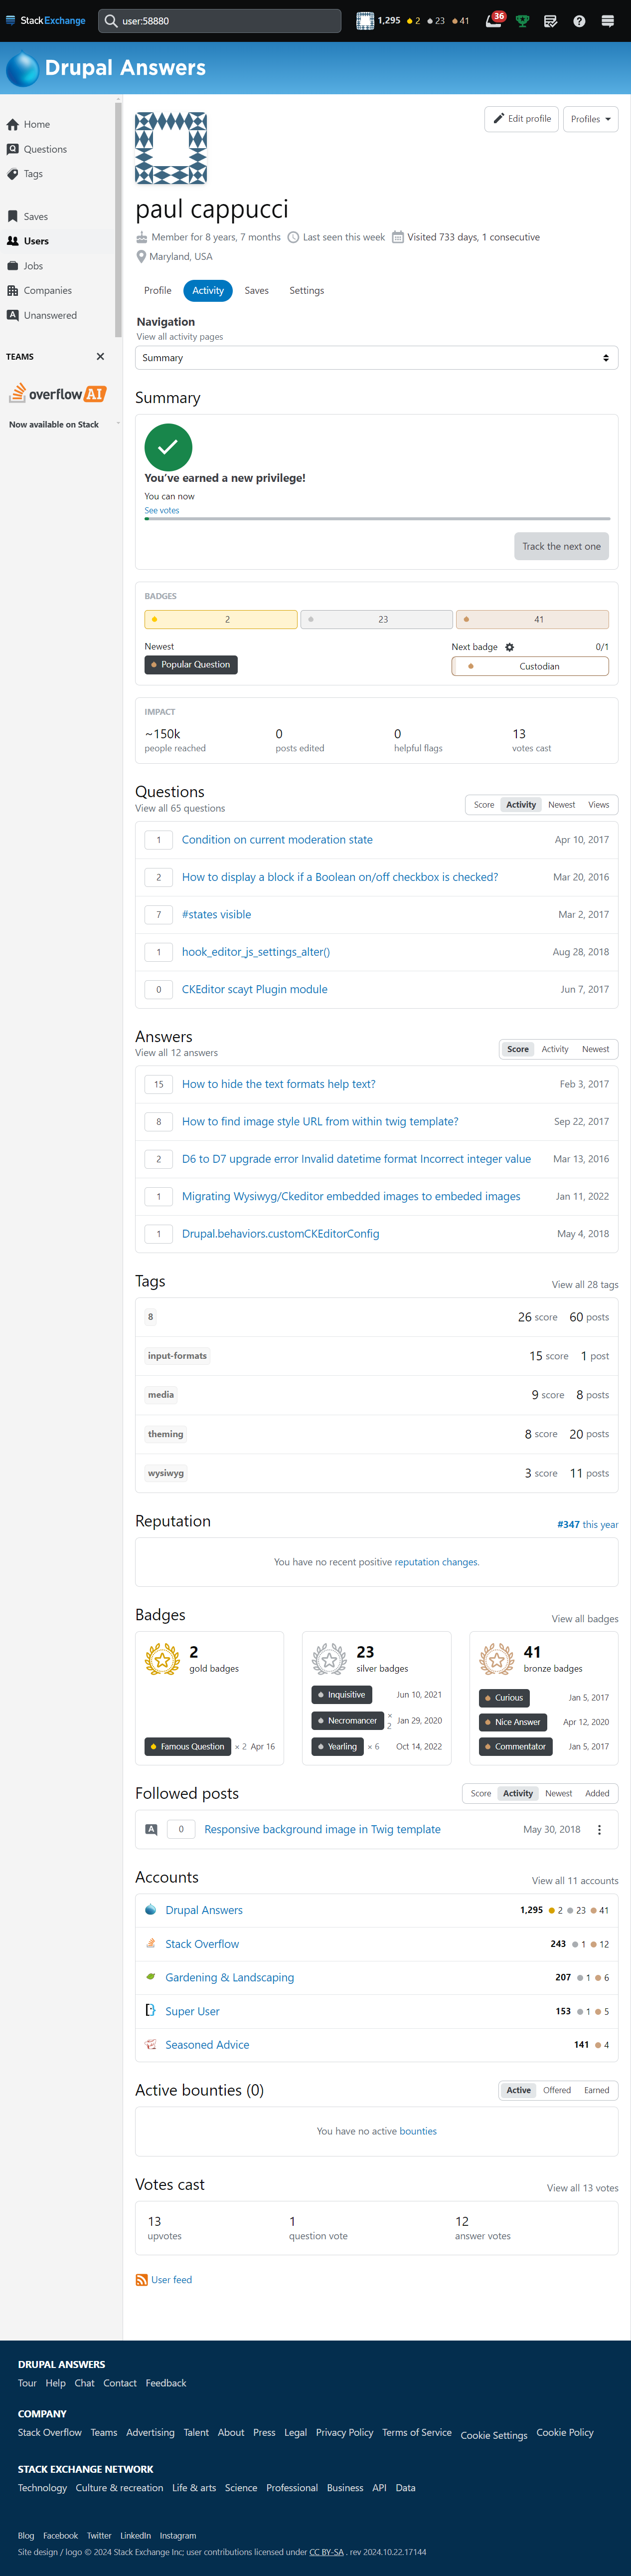
Task: Open the Stack Exchange sites menu icon
Action: [x=607, y=20]
